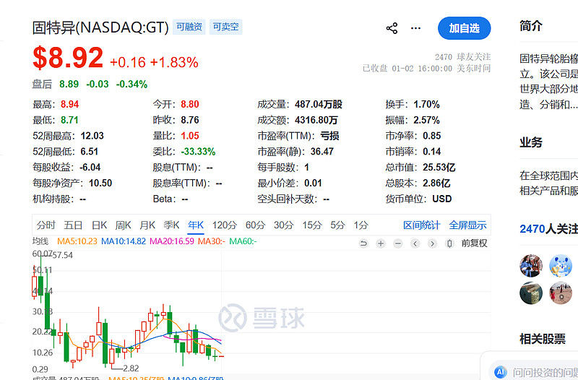The width and height of the screenshot is (578, 380).
Task: Click the 2470 球友关注 text
Action: tap(462, 57)
